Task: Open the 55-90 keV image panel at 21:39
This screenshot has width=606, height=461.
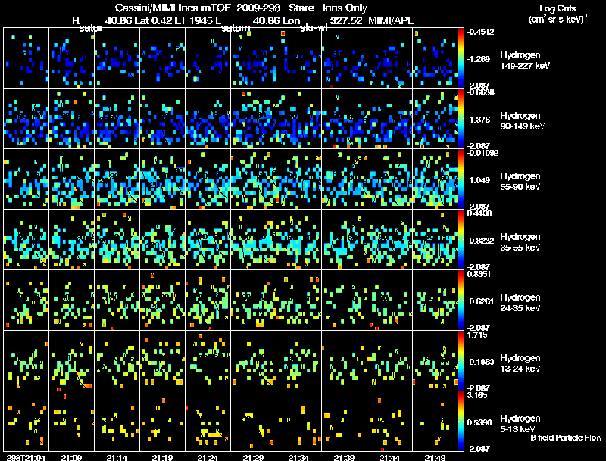Action: click(345, 179)
